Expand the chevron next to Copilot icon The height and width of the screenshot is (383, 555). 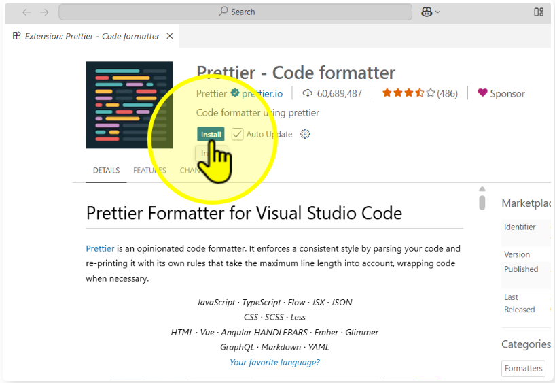click(x=438, y=12)
